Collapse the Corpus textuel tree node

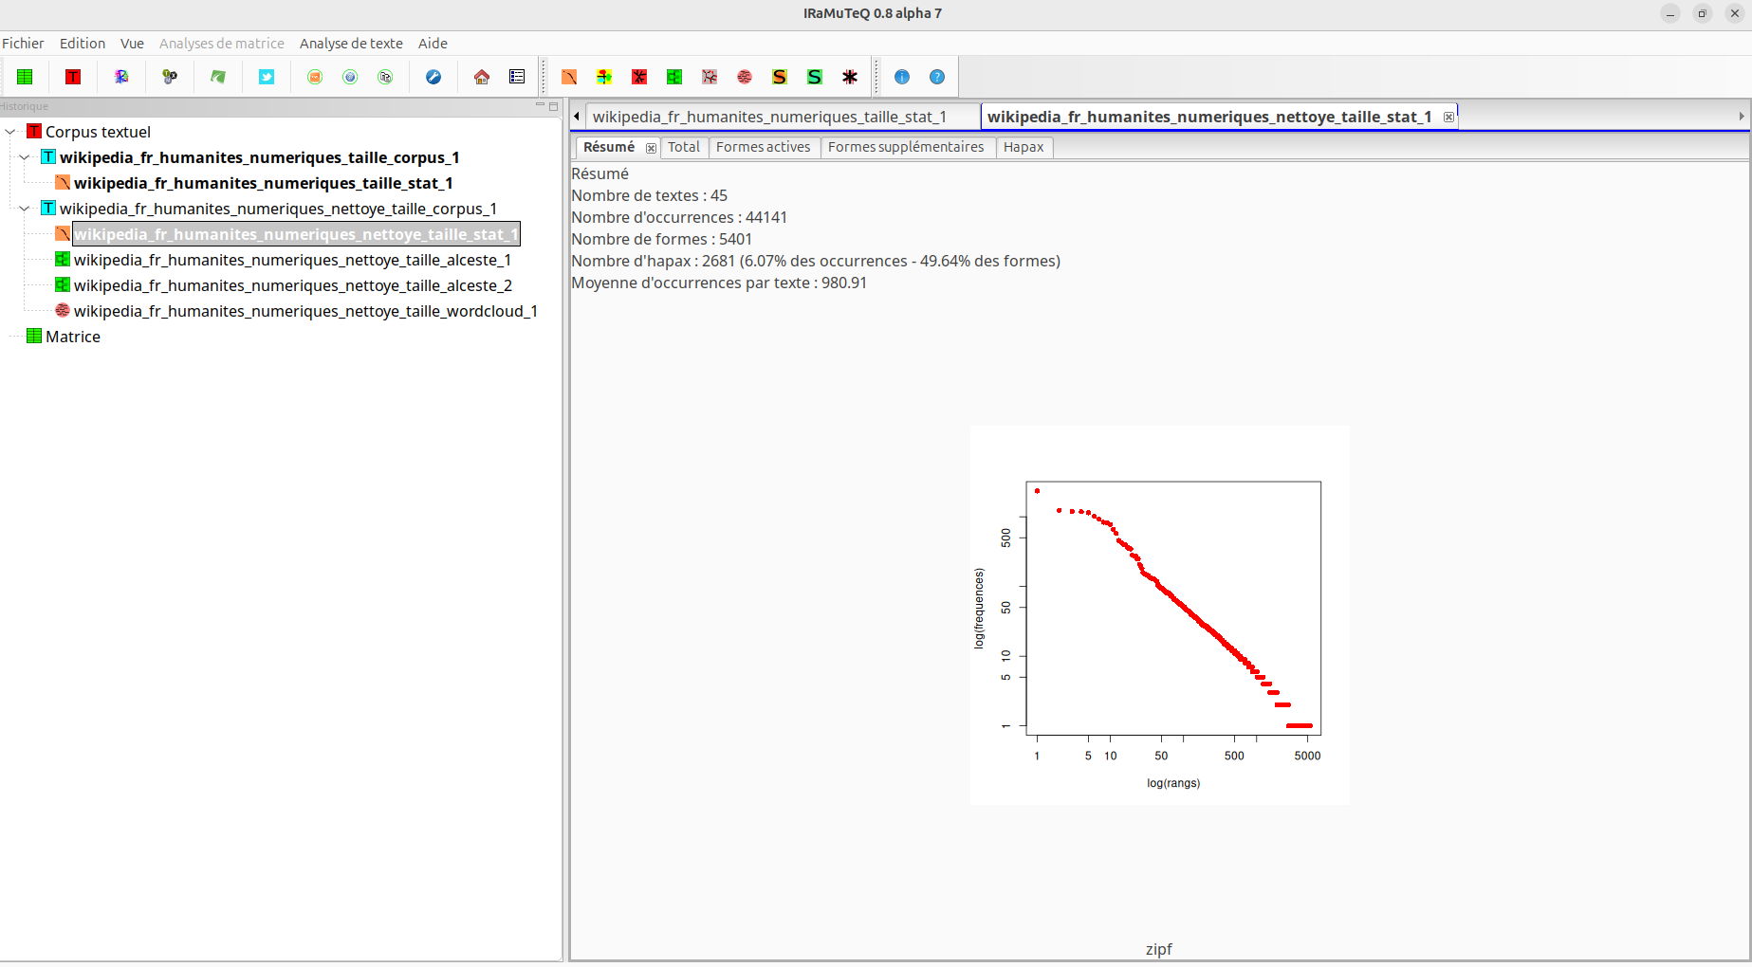click(x=10, y=132)
